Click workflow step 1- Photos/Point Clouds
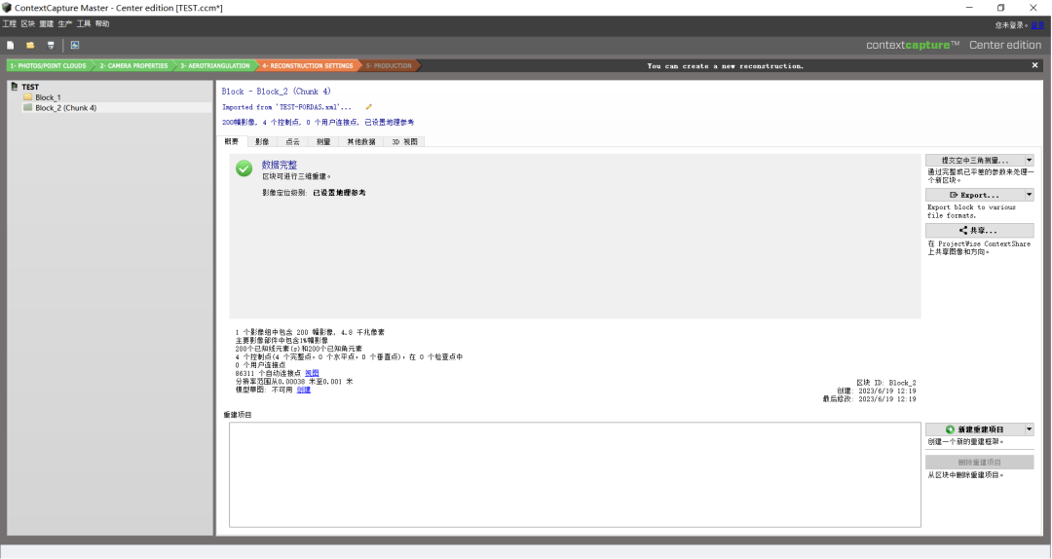 [48, 66]
